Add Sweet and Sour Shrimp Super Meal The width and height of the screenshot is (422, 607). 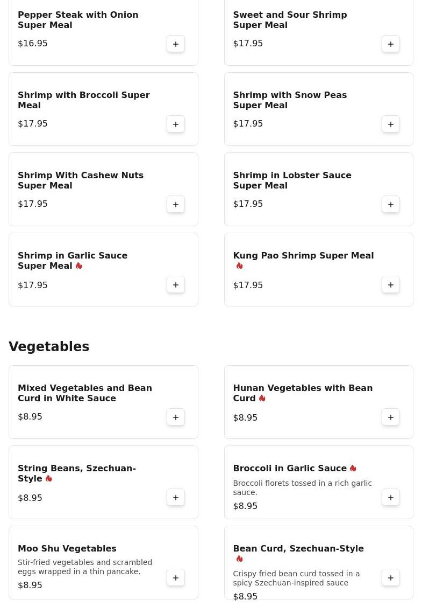pyautogui.click(x=391, y=44)
